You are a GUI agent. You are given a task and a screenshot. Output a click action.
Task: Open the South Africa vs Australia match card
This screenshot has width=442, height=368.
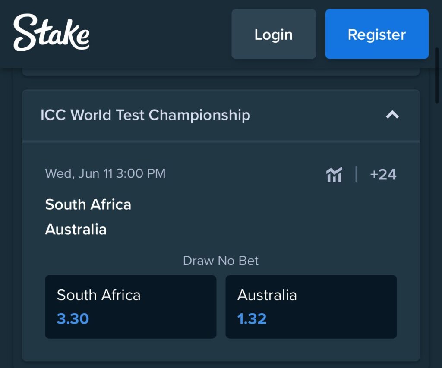pyautogui.click(x=173, y=216)
